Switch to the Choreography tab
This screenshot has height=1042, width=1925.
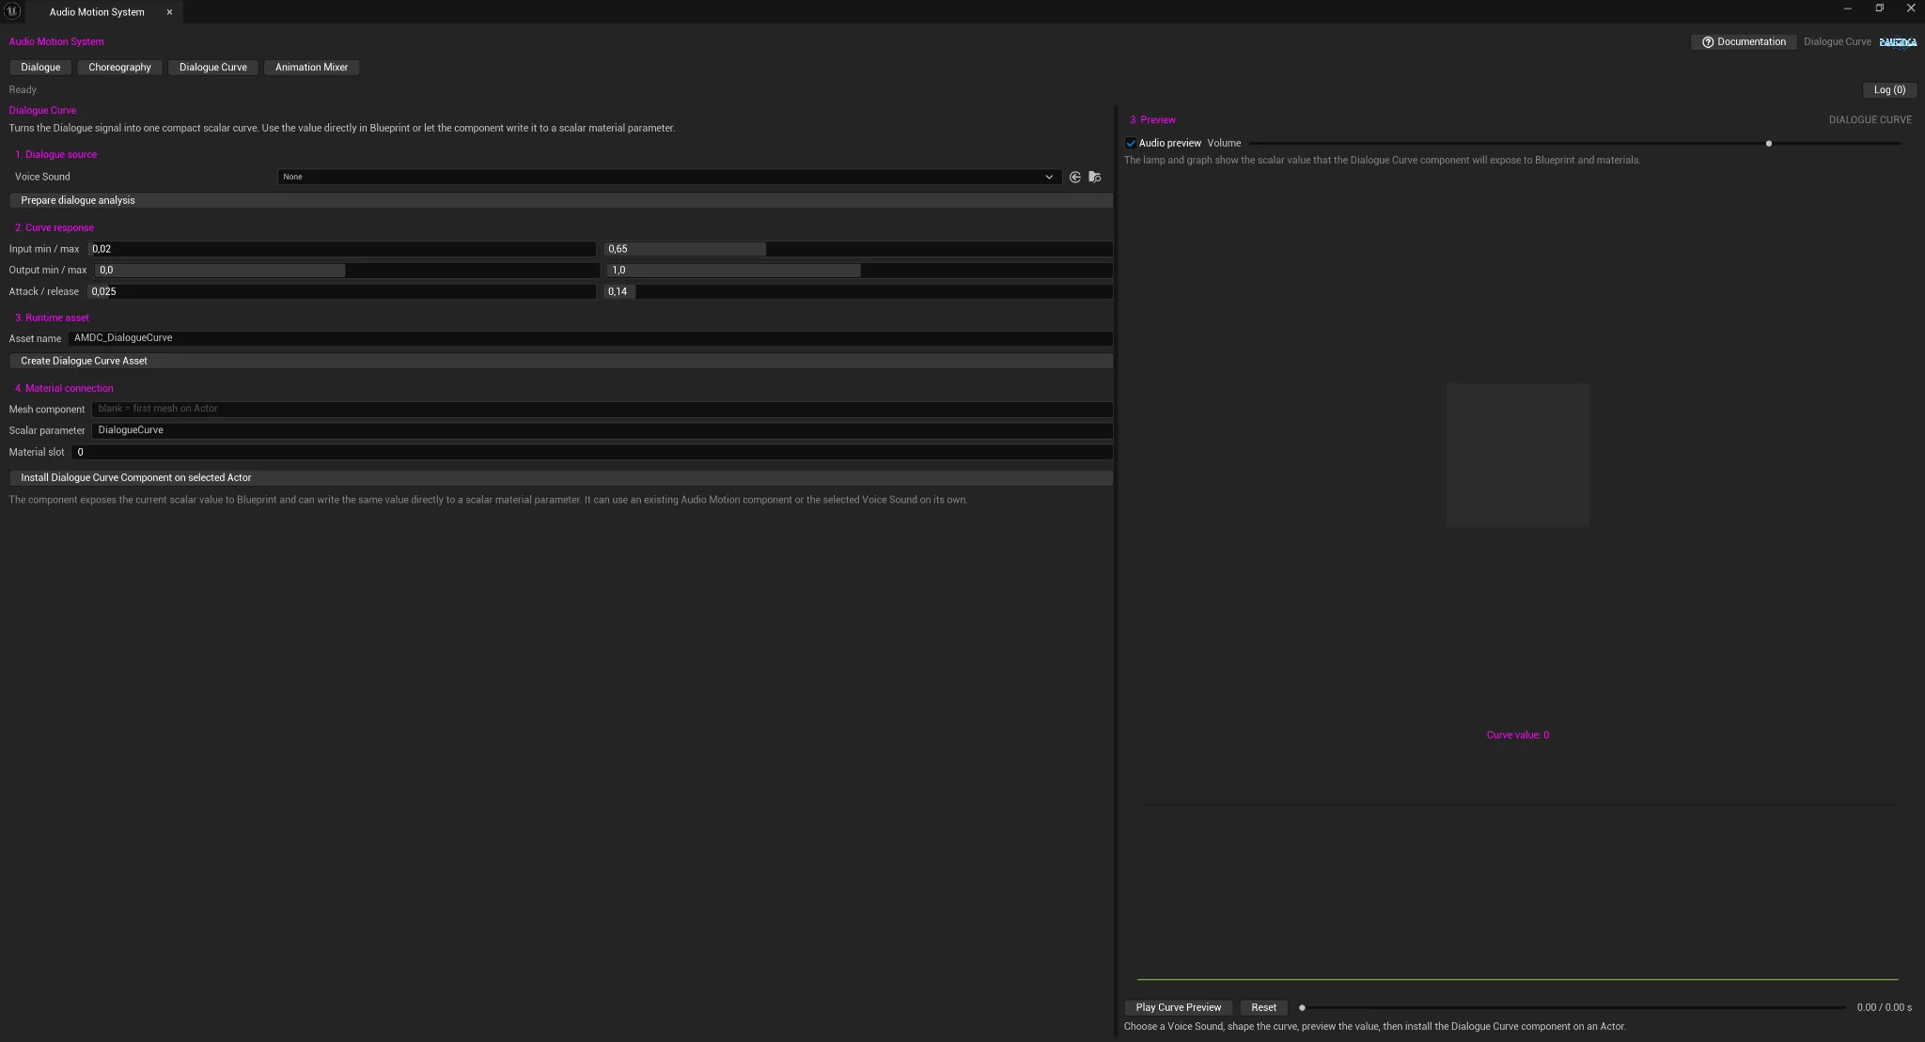[119, 68]
